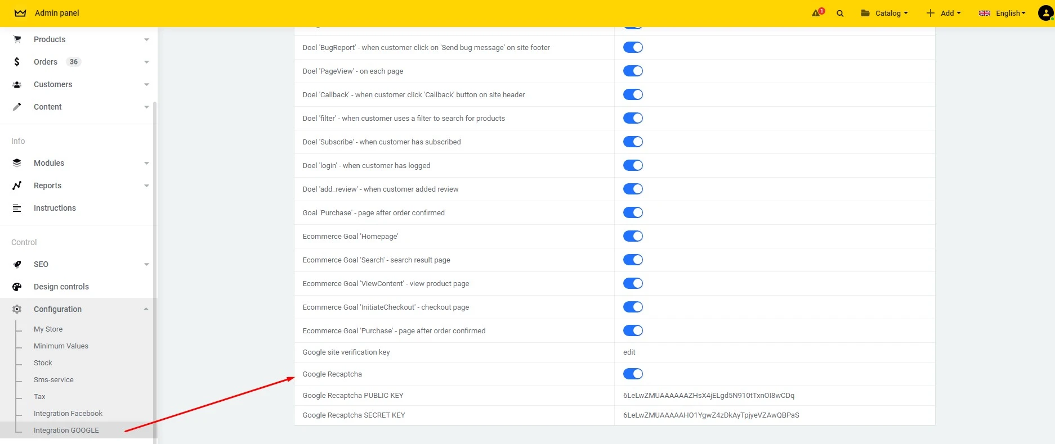Click the search magnifier icon

(x=840, y=13)
